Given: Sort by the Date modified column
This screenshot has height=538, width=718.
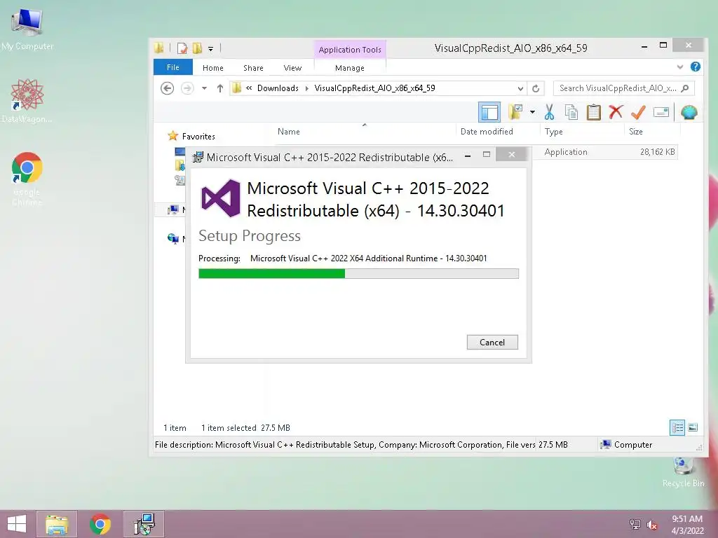Looking at the screenshot, I should tap(487, 131).
